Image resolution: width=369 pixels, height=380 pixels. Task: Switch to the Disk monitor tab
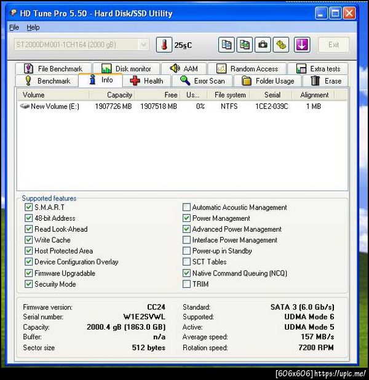127,69
